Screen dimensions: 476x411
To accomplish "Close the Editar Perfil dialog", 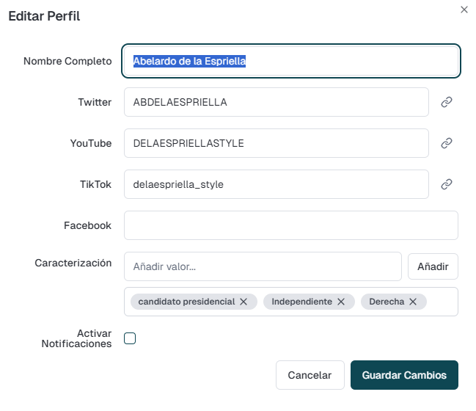I will pyautogui.click(x=464, y=10).
